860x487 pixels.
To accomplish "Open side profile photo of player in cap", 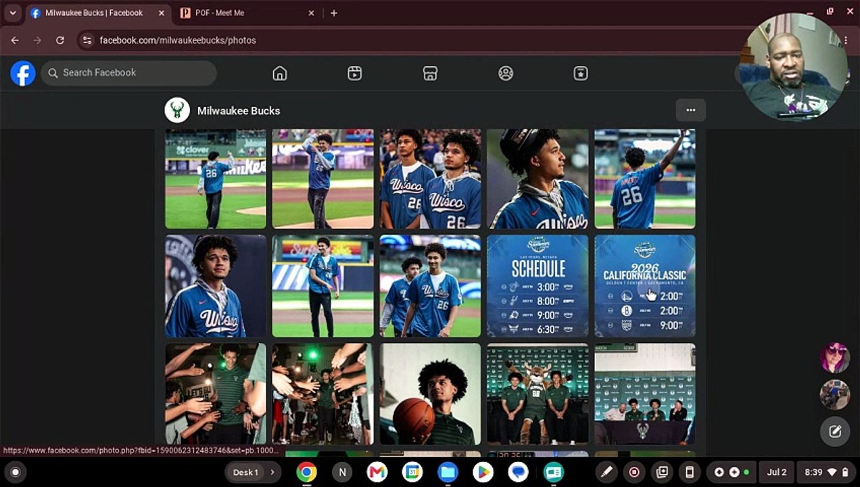I will [x=537, y=179].
